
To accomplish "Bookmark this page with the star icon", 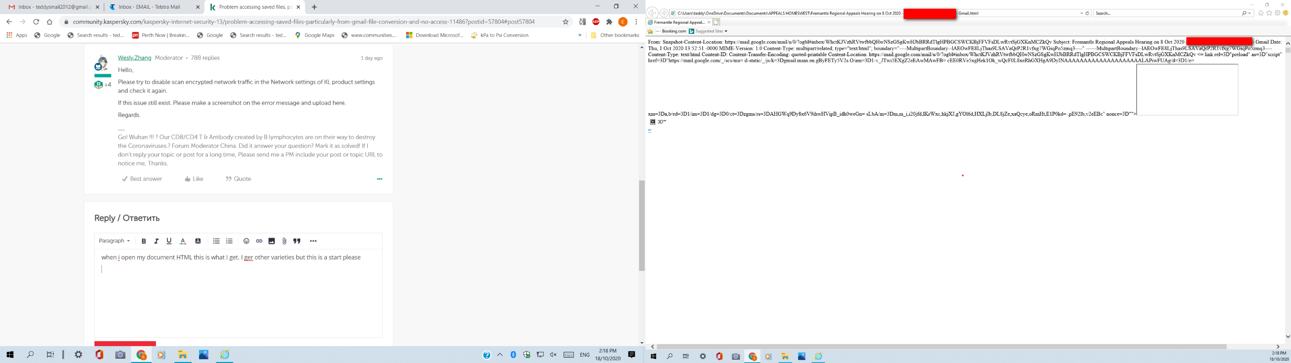I will [x=566, y=21].
